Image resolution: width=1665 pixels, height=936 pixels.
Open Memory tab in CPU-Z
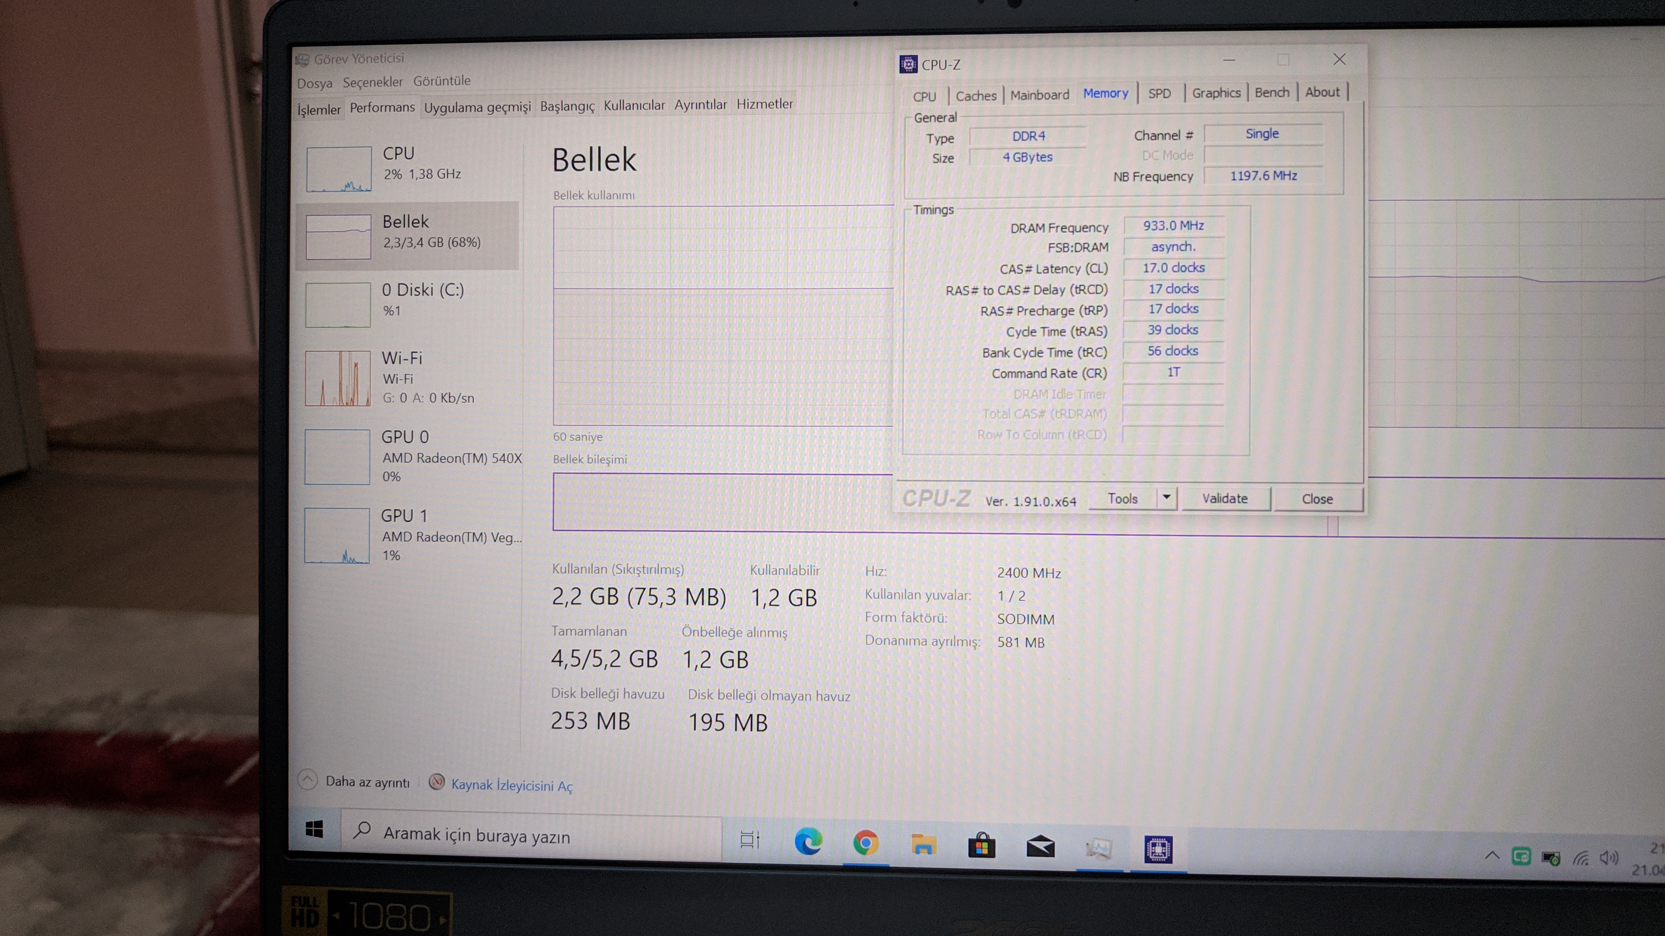1105,94
